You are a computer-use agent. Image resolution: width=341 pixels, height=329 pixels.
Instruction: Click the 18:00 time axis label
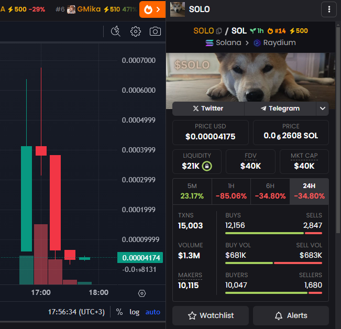[x=98, y=292]
